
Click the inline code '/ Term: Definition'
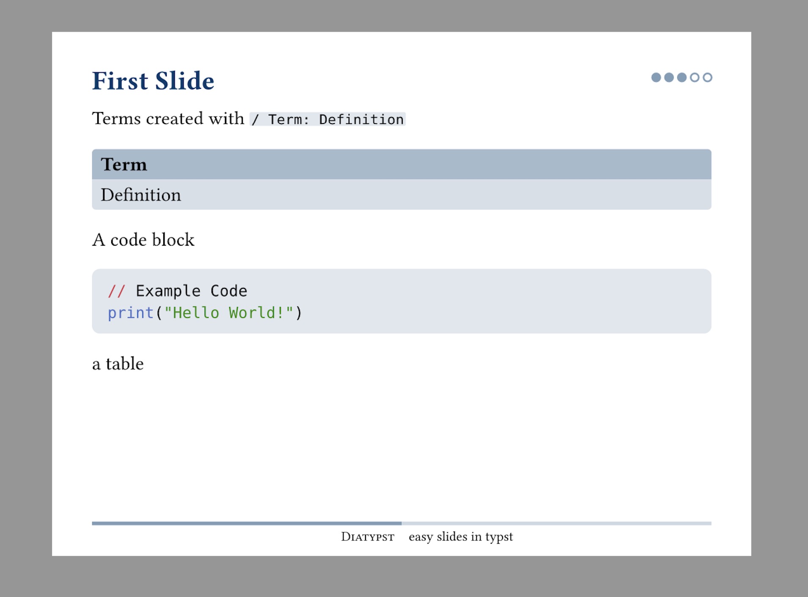click(x=327, y=119)
